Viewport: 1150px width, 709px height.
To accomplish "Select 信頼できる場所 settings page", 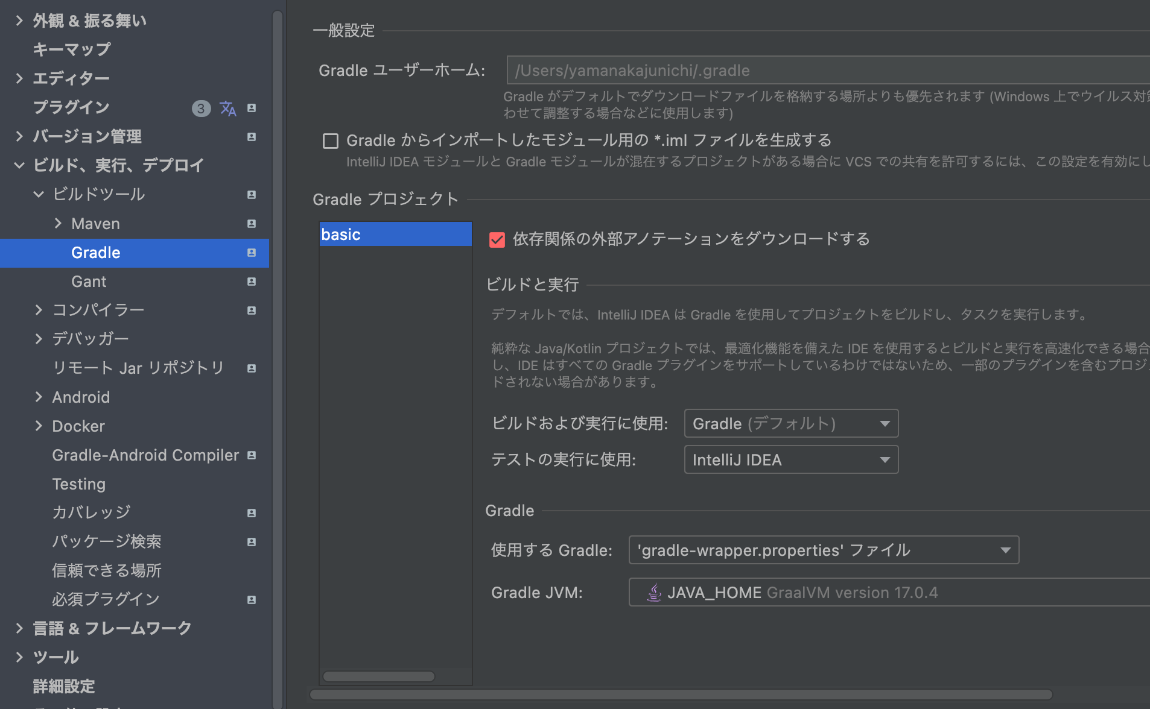I will tap(107, 570).
